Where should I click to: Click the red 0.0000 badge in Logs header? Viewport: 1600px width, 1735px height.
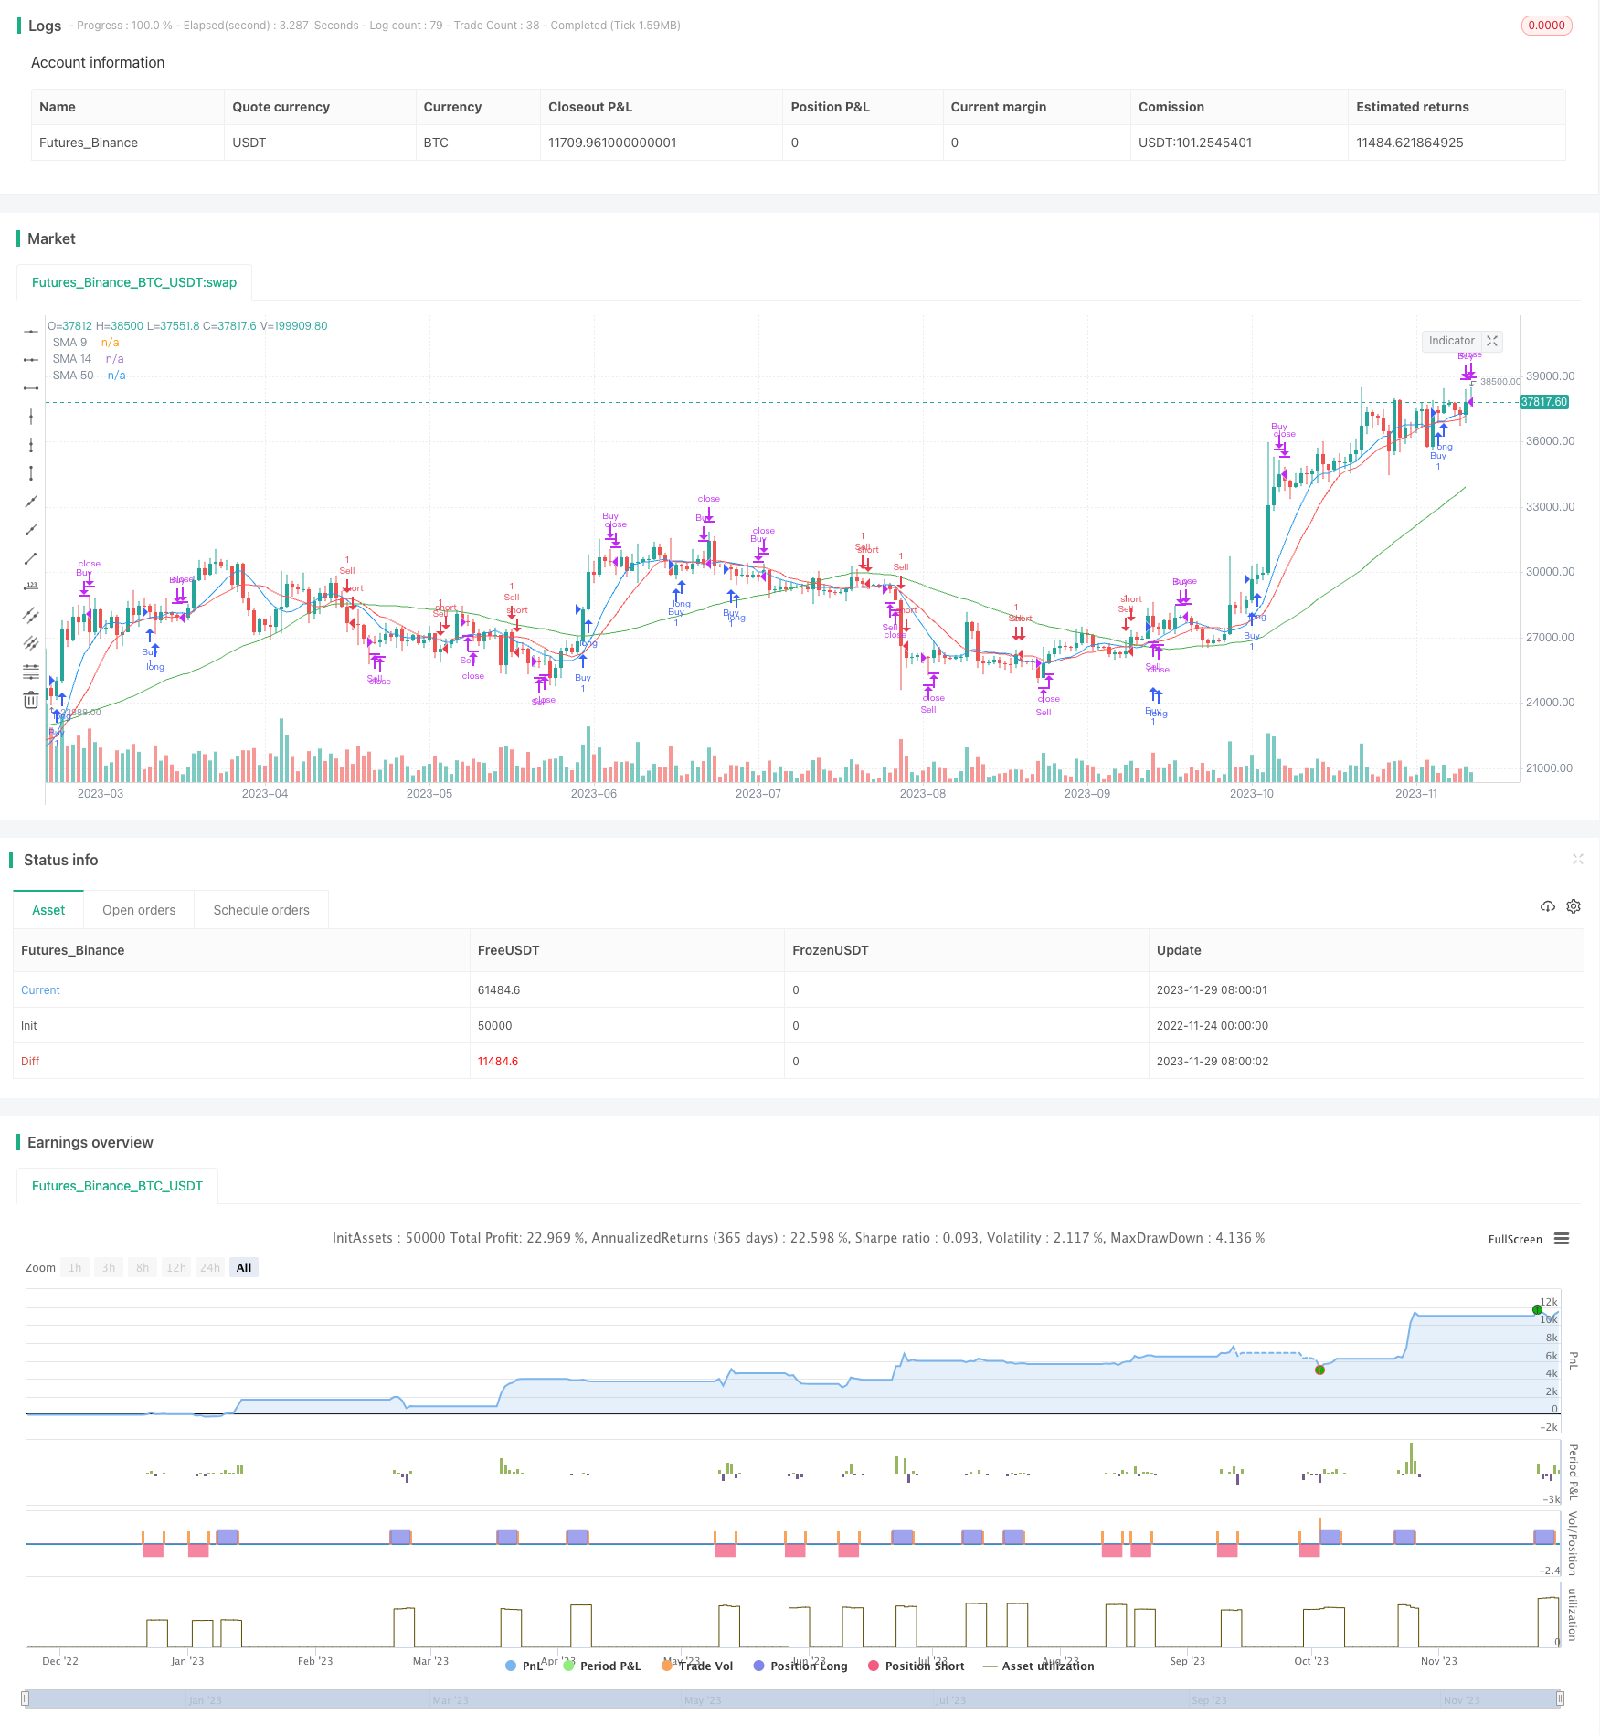tap(1546, 26)
